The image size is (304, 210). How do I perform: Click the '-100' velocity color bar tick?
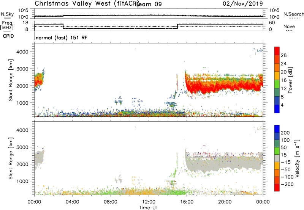coord(287,177)
